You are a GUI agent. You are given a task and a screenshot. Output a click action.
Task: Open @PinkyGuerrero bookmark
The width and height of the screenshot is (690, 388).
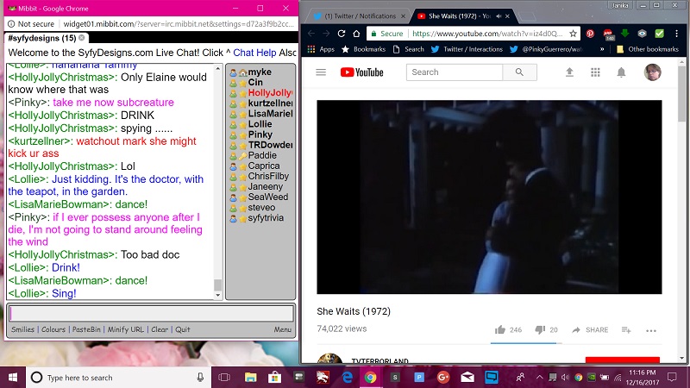tap(546, 49)
